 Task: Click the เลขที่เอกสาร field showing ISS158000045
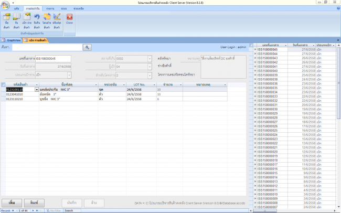click(53, 59)
